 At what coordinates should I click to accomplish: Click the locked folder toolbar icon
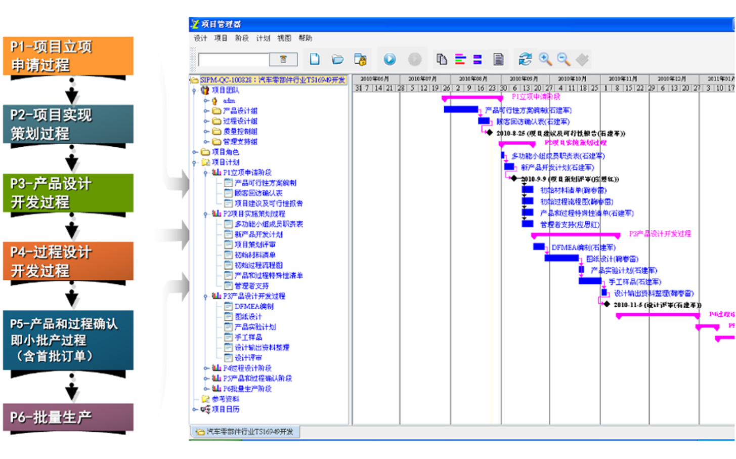pos(360,60)
